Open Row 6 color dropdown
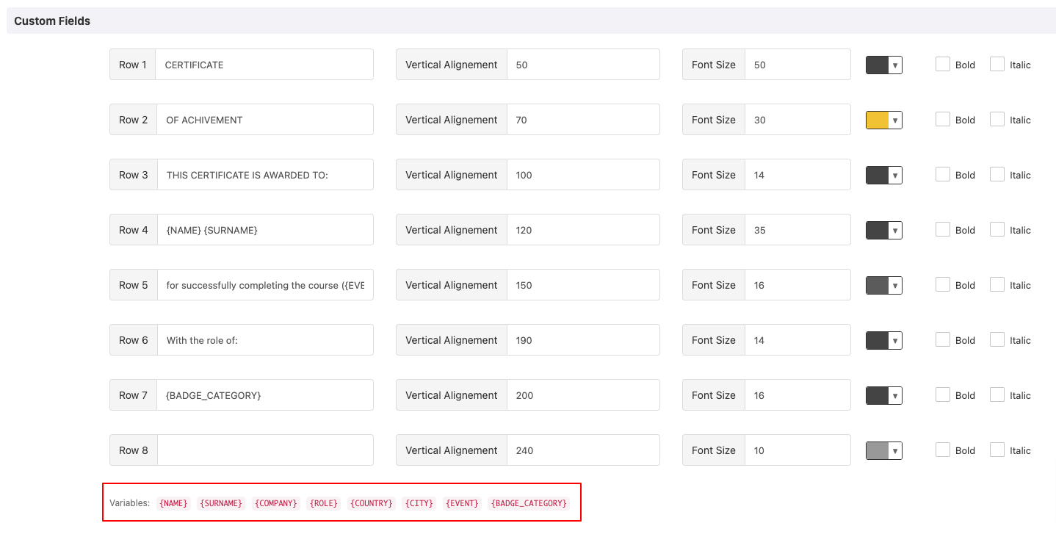 click(x=884, y=340)
